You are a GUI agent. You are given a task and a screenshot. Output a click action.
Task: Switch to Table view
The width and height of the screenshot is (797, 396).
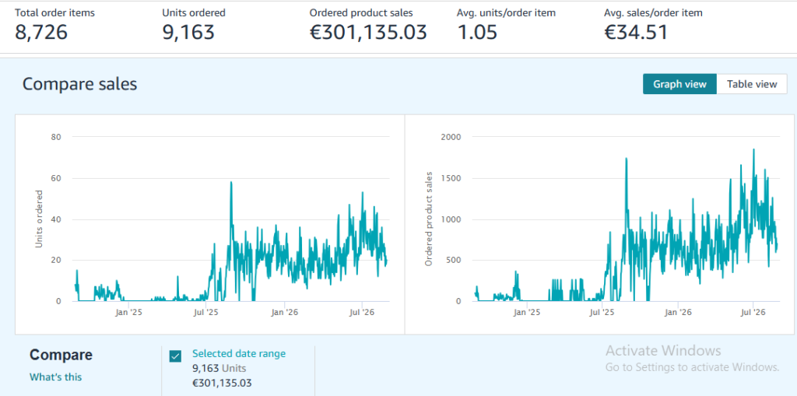point(752,84)
